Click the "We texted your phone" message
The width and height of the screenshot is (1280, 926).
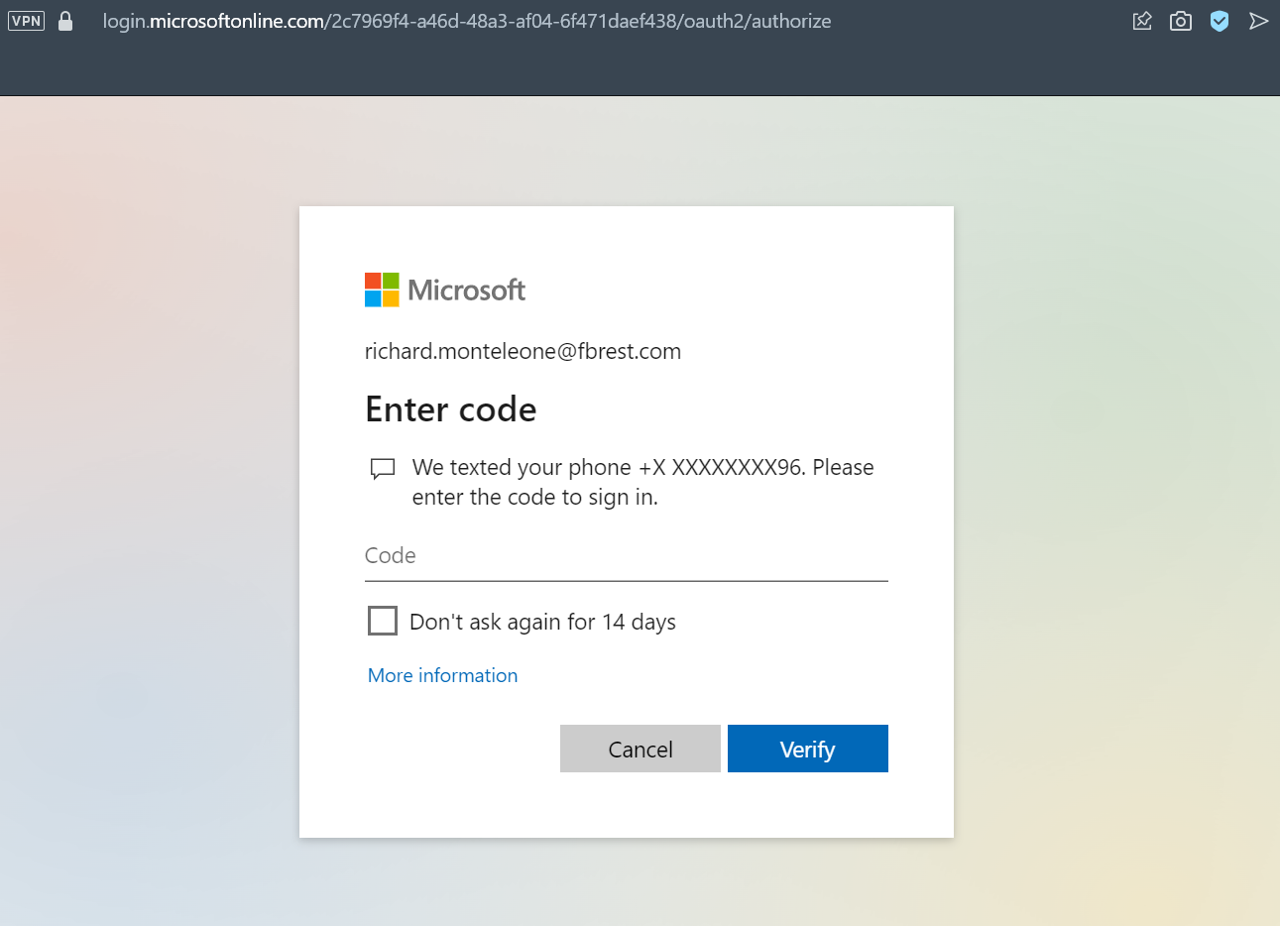(x=642, y=482)
